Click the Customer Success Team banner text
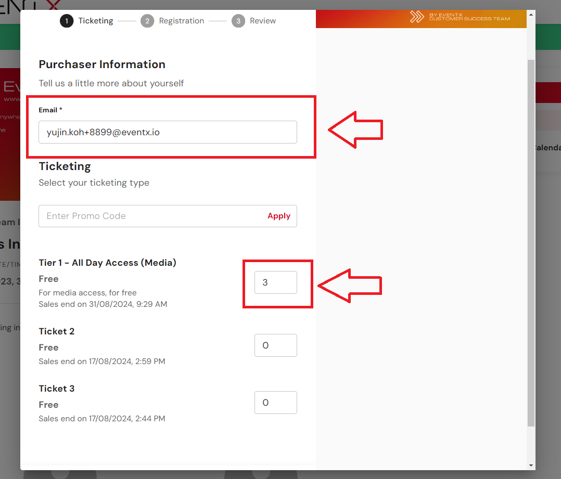This screenshot has width=561, height=479. 469,17
